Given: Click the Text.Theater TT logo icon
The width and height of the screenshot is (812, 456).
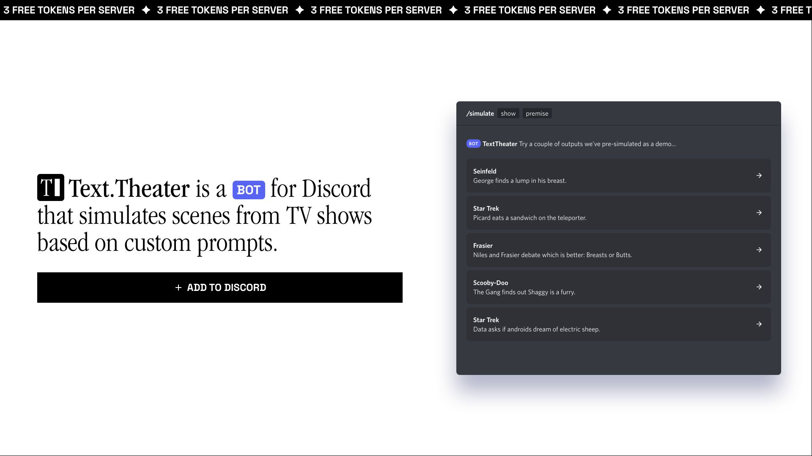Looking at the screenshot, I should coord(50,187).
